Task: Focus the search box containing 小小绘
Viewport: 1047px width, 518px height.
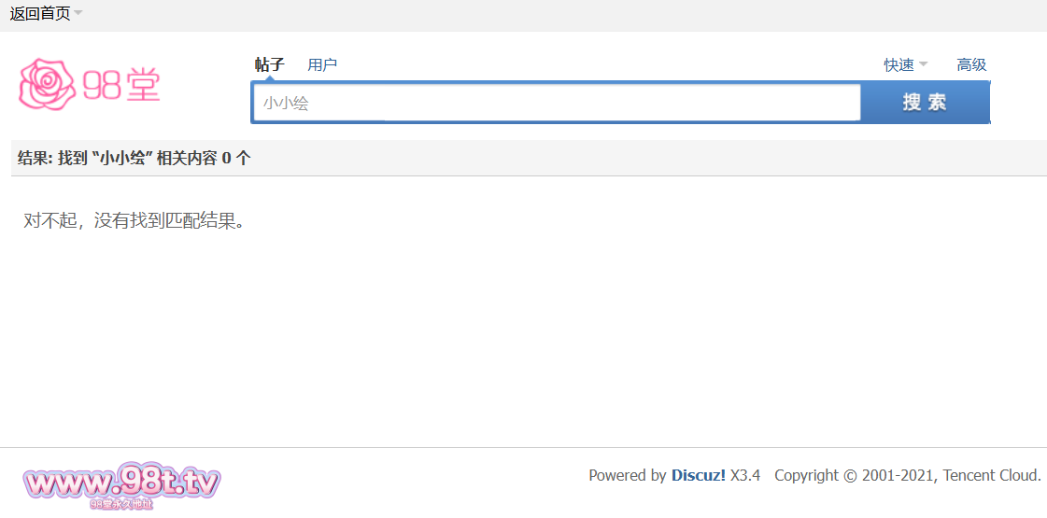Action: point(557,103)
